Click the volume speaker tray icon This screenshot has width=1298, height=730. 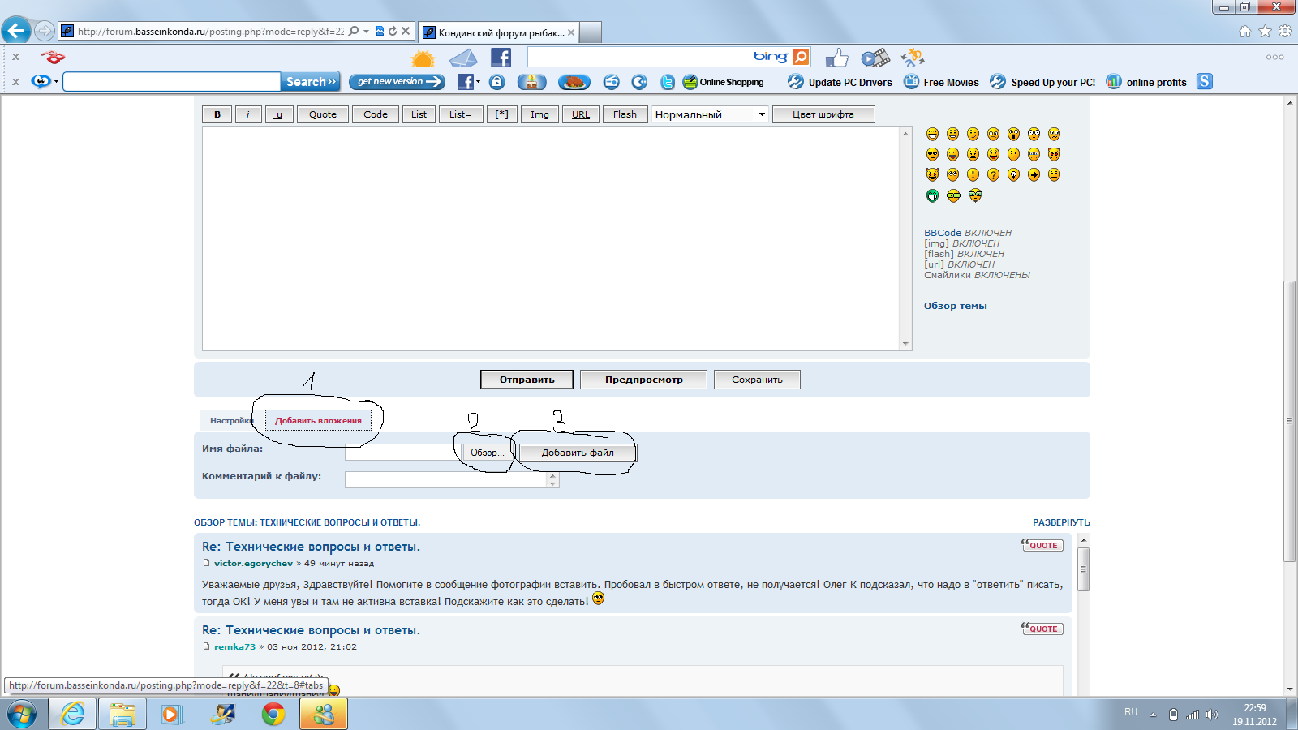point(1212,715)
